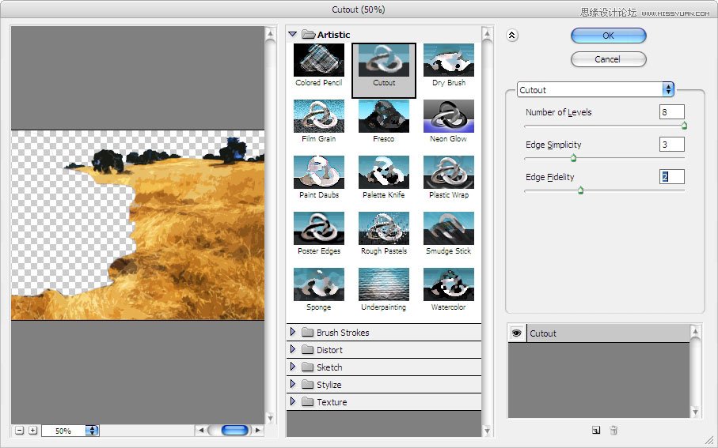Select the Smudge Stick filter

point(449,228)
